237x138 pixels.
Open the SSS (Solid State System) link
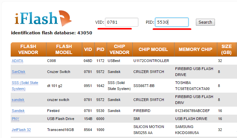pyautogui.click(x=25, y=86)
